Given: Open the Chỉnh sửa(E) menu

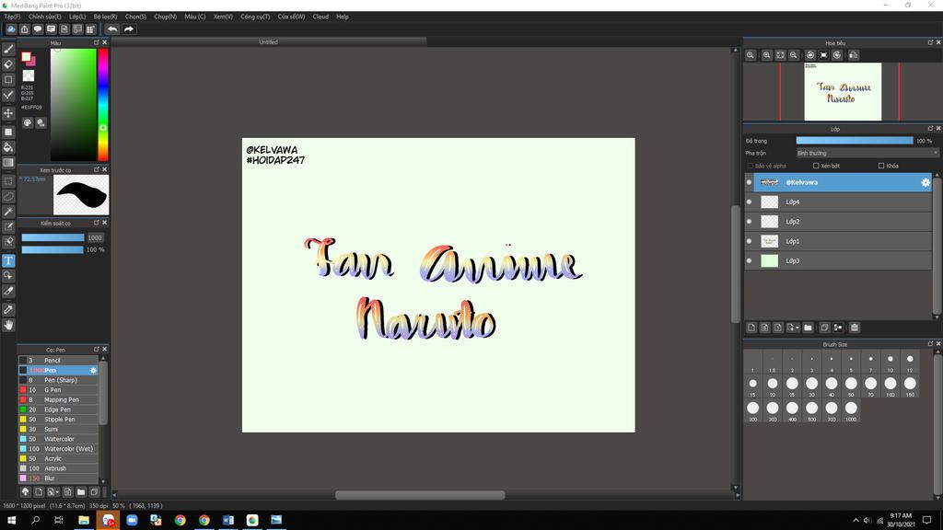Looking at the screenshot, I should pos(44,17).
